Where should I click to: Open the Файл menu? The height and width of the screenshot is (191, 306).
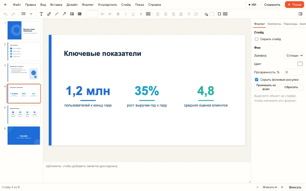pyautogui.click(x=17, y=5)
